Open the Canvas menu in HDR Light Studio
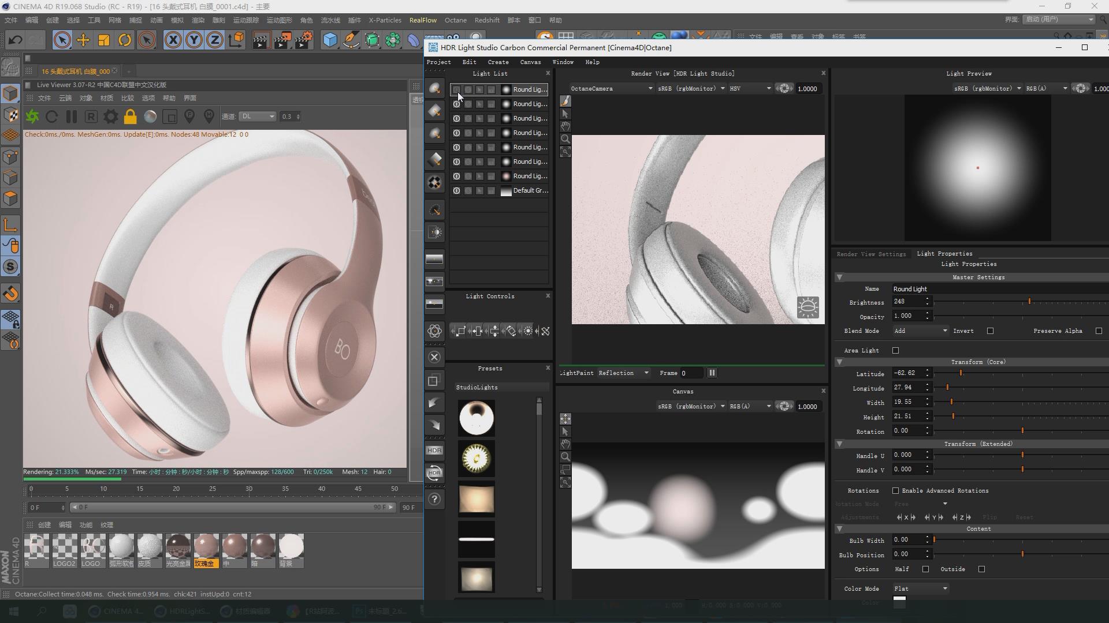Image resolution: width=1109 pixels, height=623 pixels. click(x=530, y=62)
